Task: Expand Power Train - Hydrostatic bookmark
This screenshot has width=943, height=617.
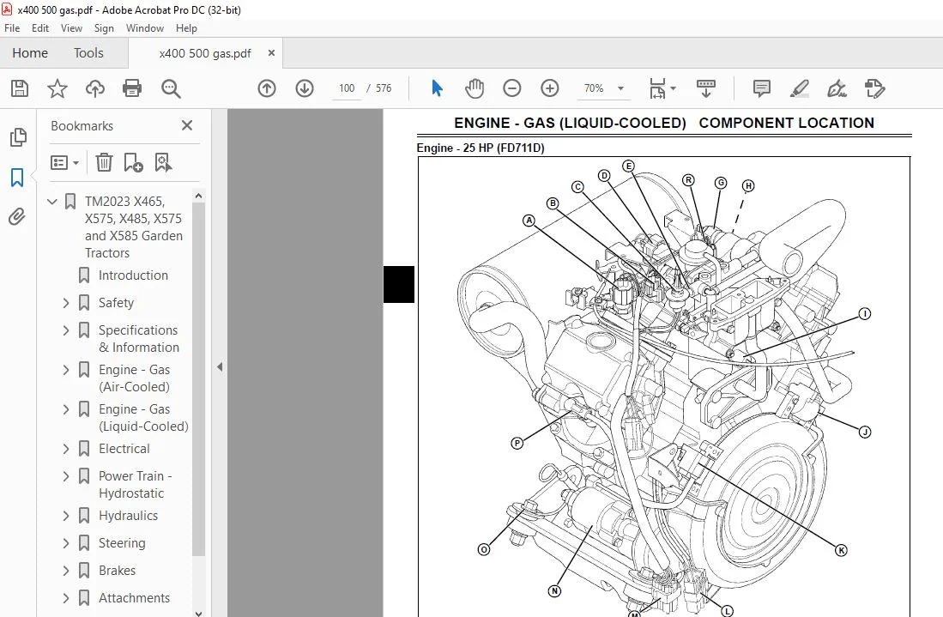Action: pyautogui.click(x=66, y=476)
